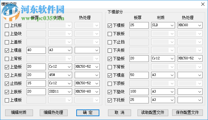This screenshot has width=208, height=120.
Task: Uncheck the 下模座 checkbox
Action: click(110, 75)
